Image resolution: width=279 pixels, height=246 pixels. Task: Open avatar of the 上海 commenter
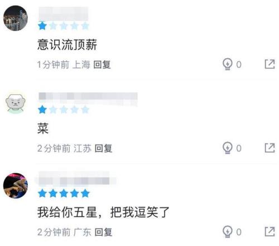click(x=16, y=18)
